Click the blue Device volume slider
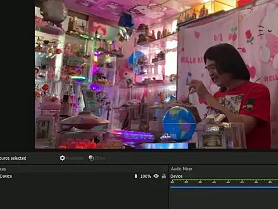Screen dimensions: 278x209 pyautogui.click(x=224, y=187)
